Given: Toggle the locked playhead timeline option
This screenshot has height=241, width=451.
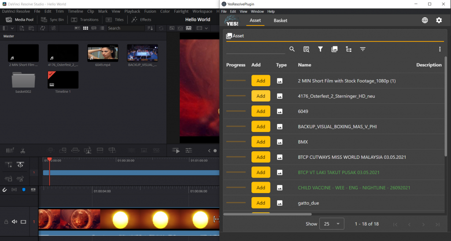Looking at the screenshot, I should pos(9,165).
